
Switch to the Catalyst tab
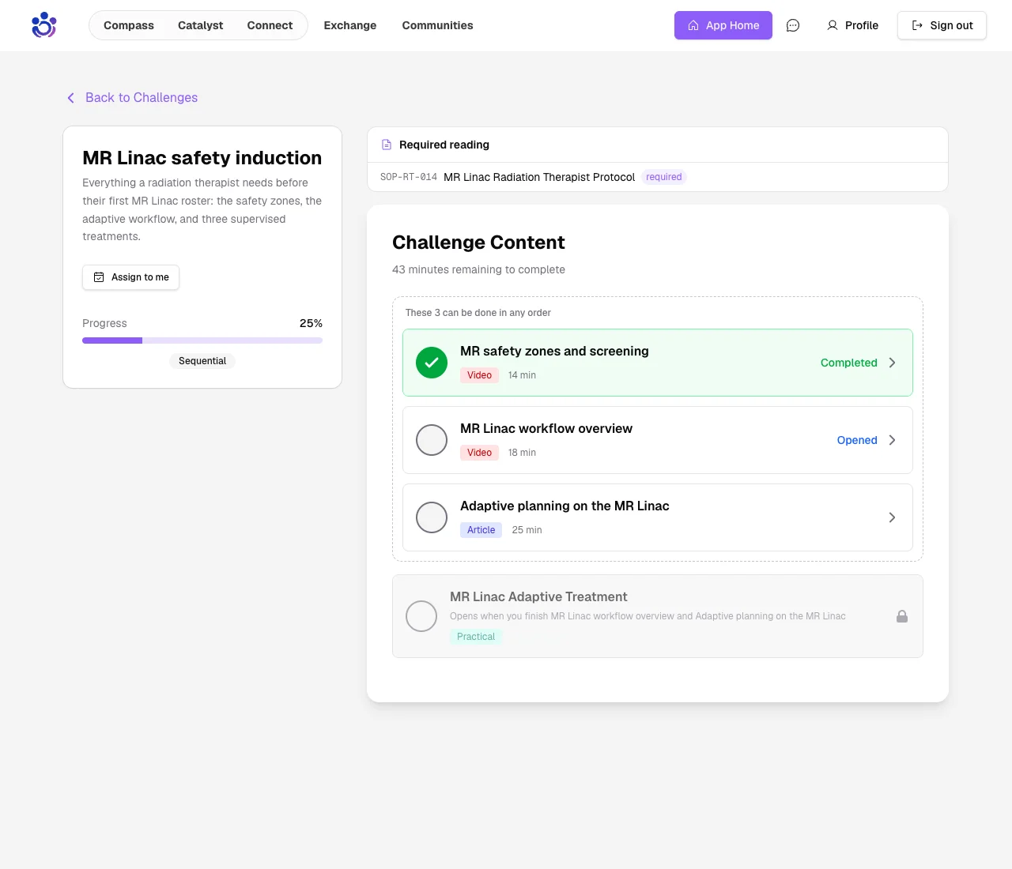(x=201, y=25)
